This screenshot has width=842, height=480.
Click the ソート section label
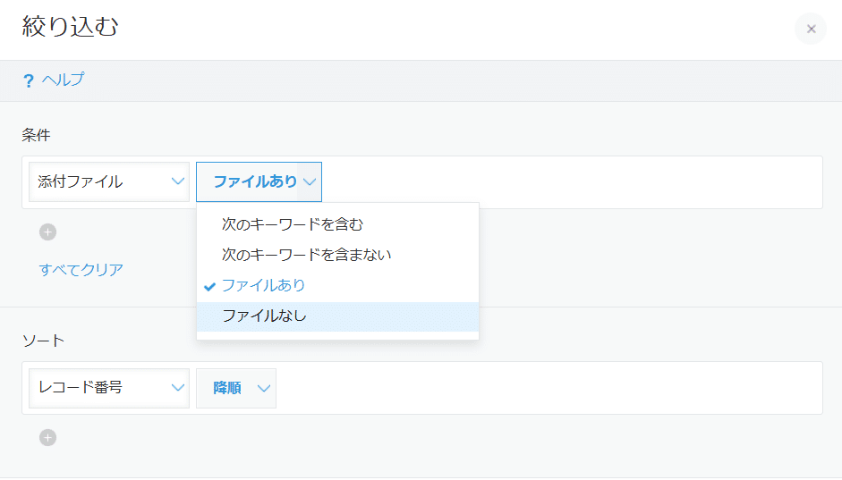pyautogui.click(x=43, y=341)
